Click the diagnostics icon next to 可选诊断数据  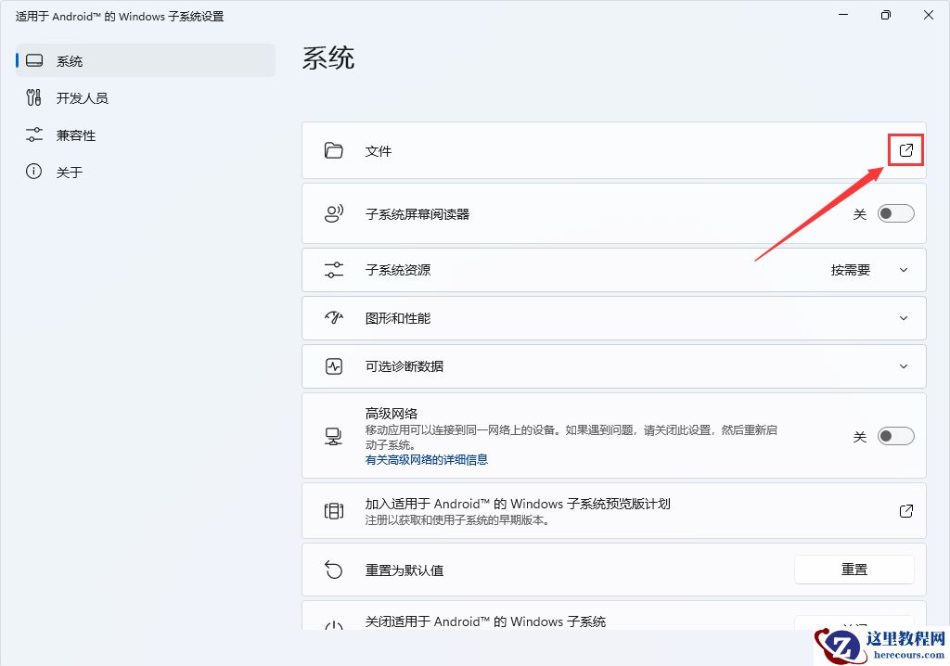[334, 365]
